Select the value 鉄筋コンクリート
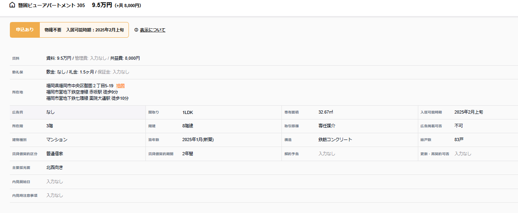This screenshot has width=518, height=213. pos(335,140)
